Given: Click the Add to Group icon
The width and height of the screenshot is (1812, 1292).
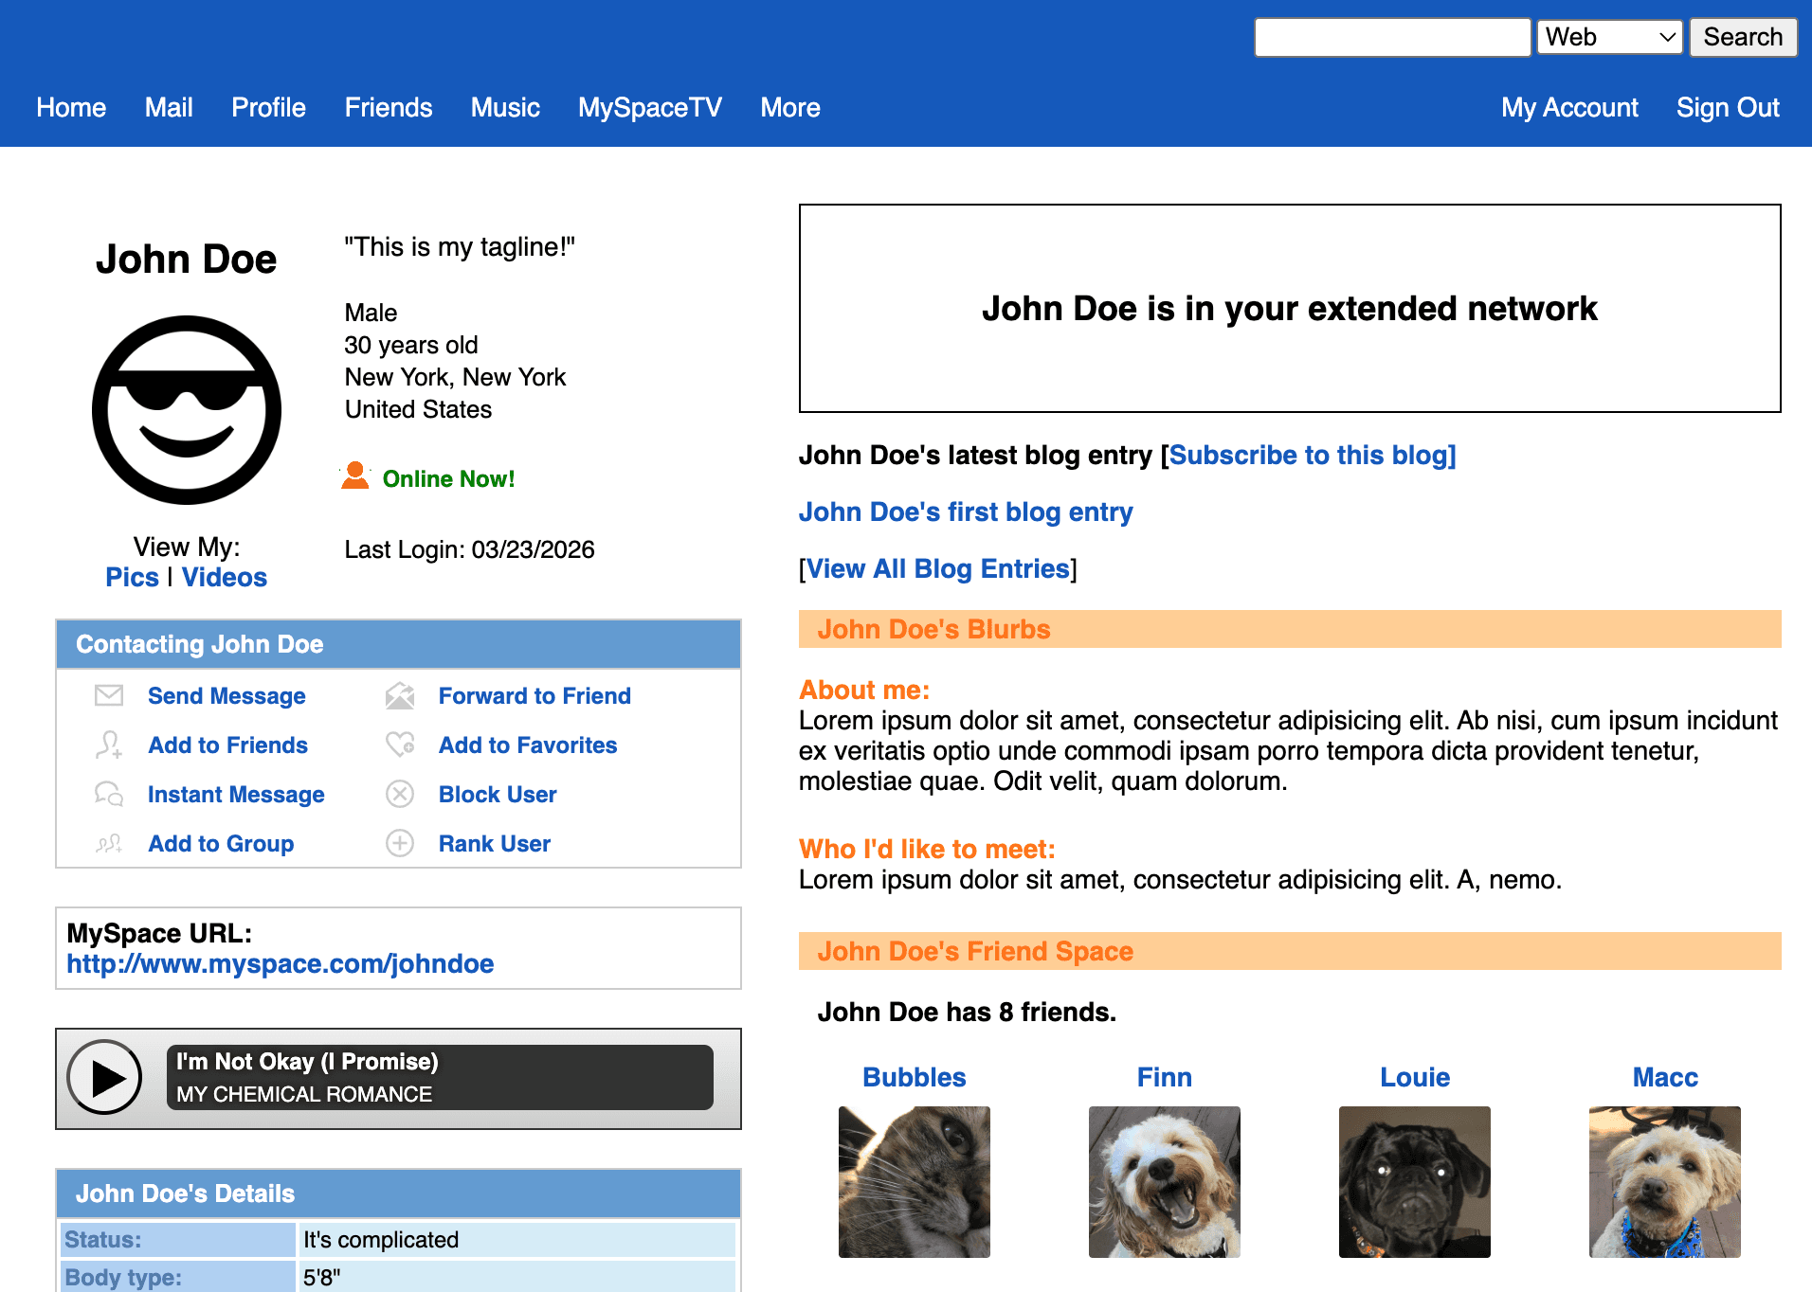Looking at the screenshot, I should click(x=109, y=843).
